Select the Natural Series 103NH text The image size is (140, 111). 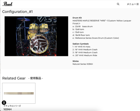pyautogui.click(x=83, y=64)
